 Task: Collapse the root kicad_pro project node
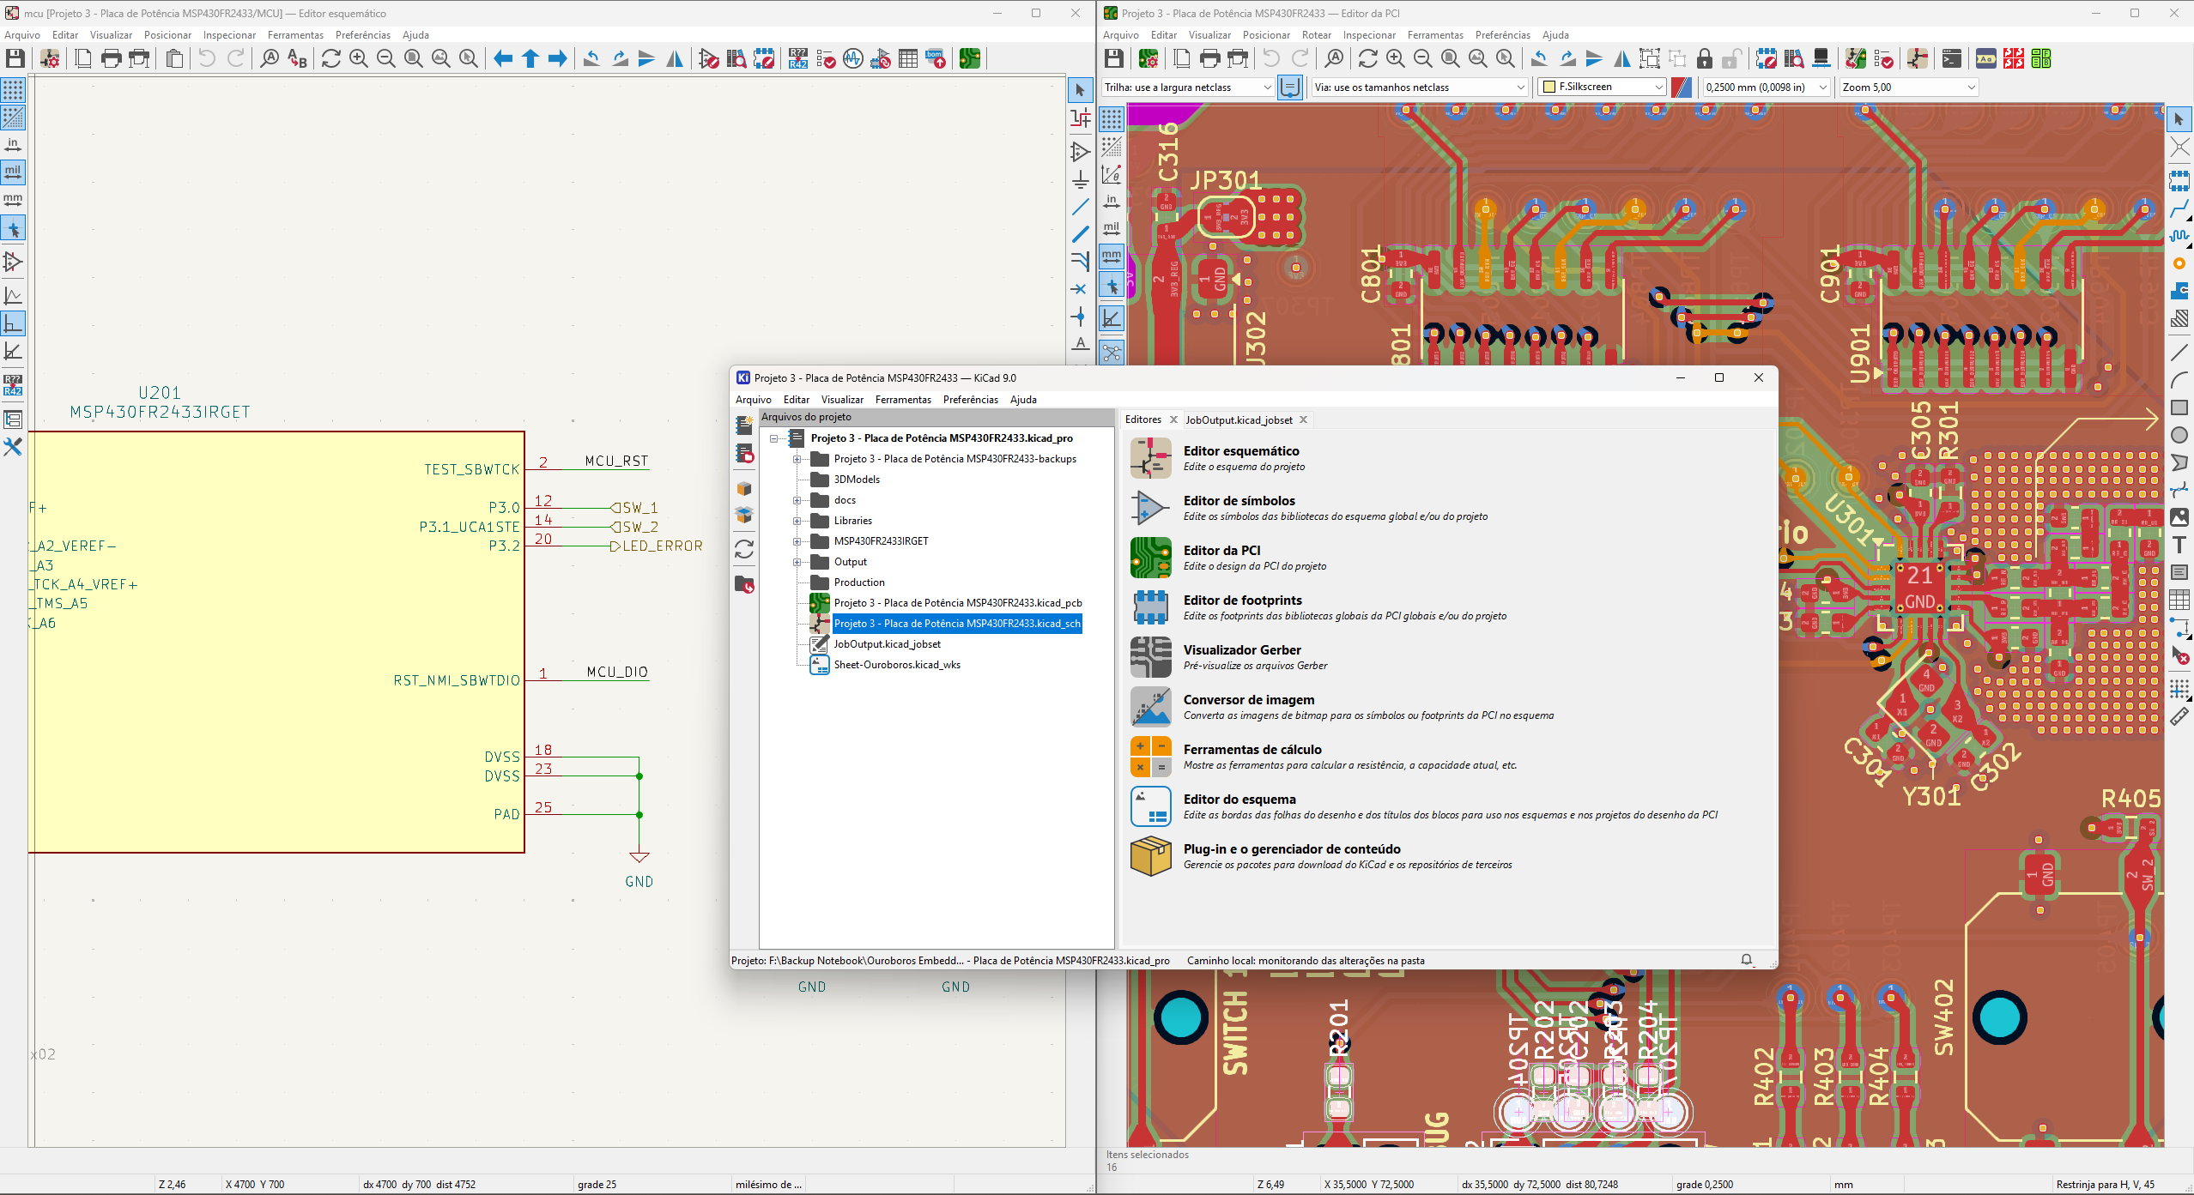tap(773, 438)
